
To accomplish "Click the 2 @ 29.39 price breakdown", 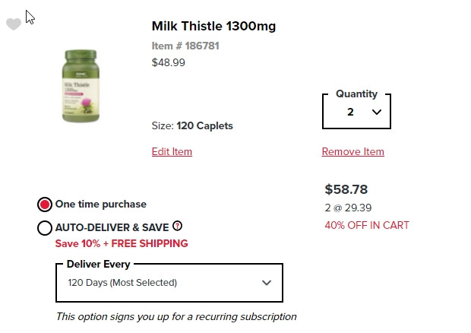I will pos(348,208).
